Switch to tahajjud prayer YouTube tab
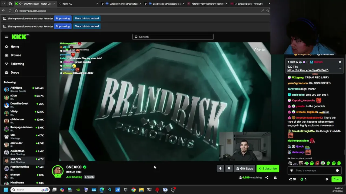 click(x=250, y=4)
